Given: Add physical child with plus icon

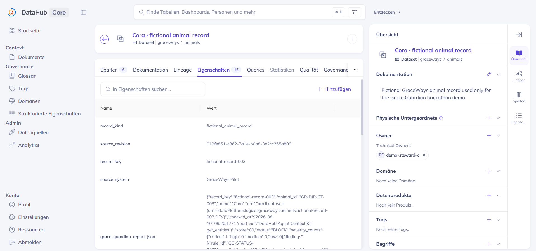Looking at the screenshot, I should coord(489,118).
